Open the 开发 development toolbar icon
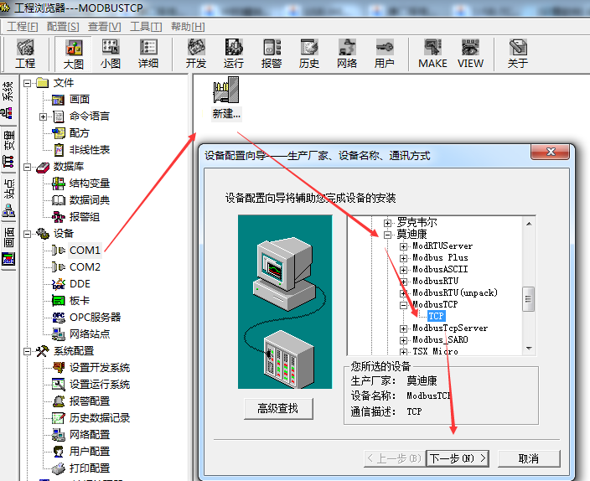The image size is (590, 481). pyautogui.click(x=196, y=54)
